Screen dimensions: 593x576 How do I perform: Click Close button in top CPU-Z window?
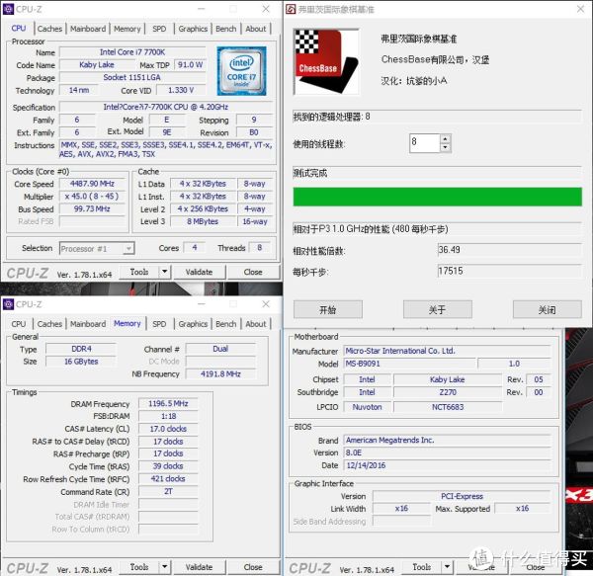(253, 272)
